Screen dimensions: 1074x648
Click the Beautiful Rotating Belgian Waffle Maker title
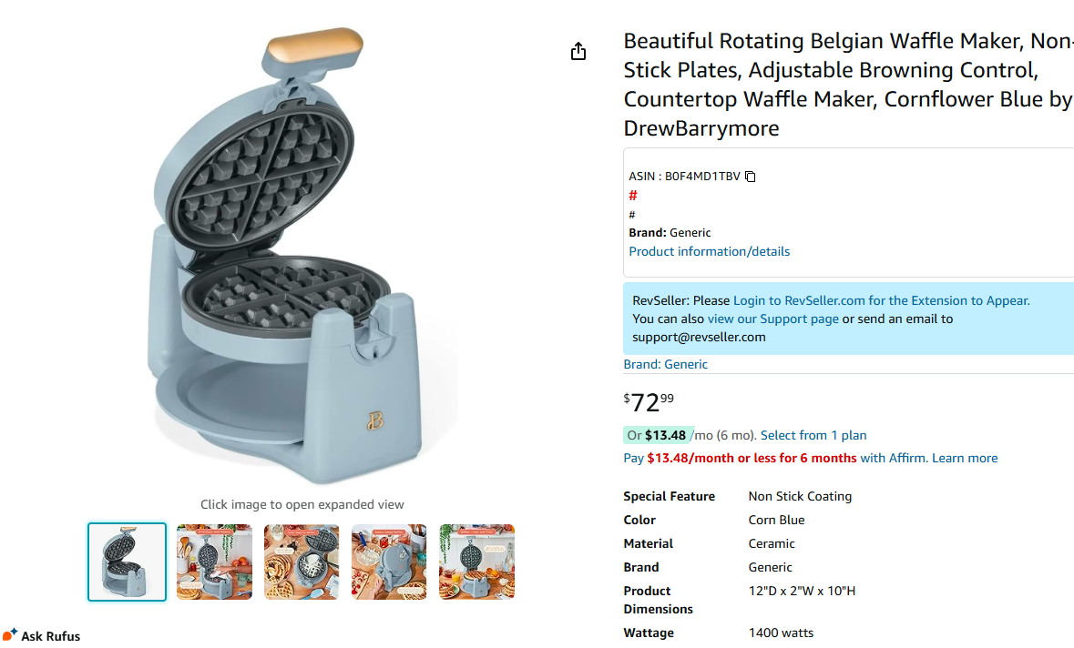point(847,84)
